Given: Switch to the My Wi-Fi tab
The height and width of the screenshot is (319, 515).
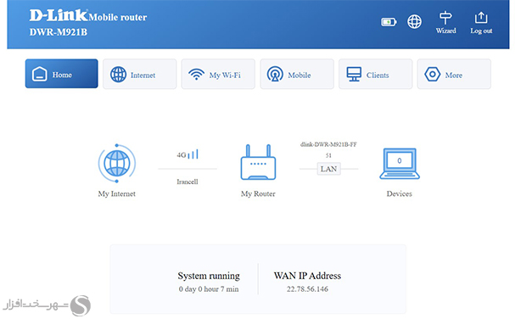Looking at the screenshot, I should coord(218,74).
